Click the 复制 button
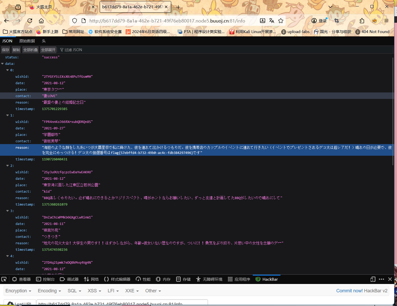This screenshot has width=397, height=306. tap(16, 50)
